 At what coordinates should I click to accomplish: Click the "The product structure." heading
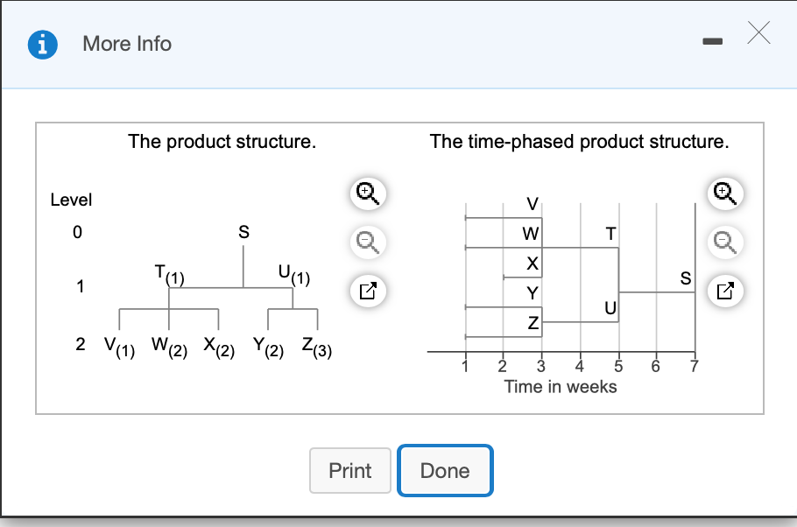click(x=222, y=141)
